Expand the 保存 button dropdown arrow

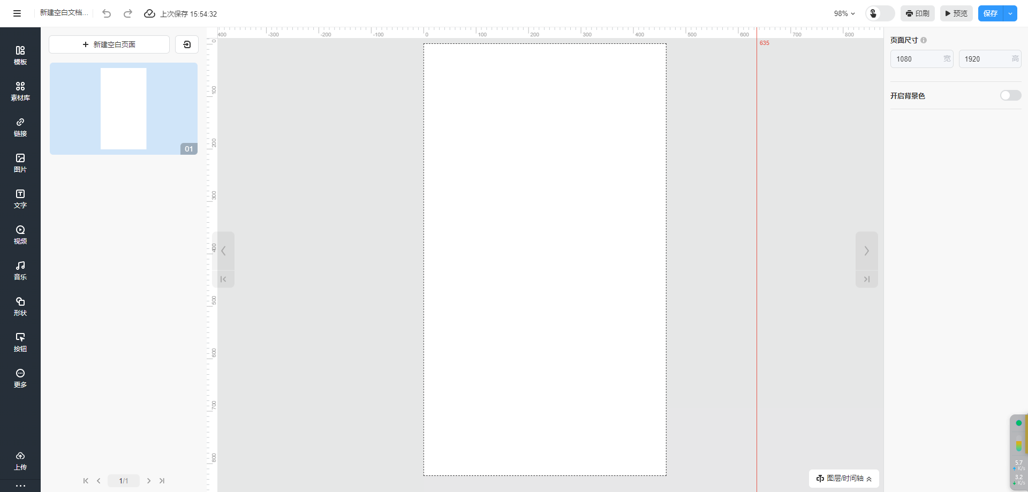1010,13
